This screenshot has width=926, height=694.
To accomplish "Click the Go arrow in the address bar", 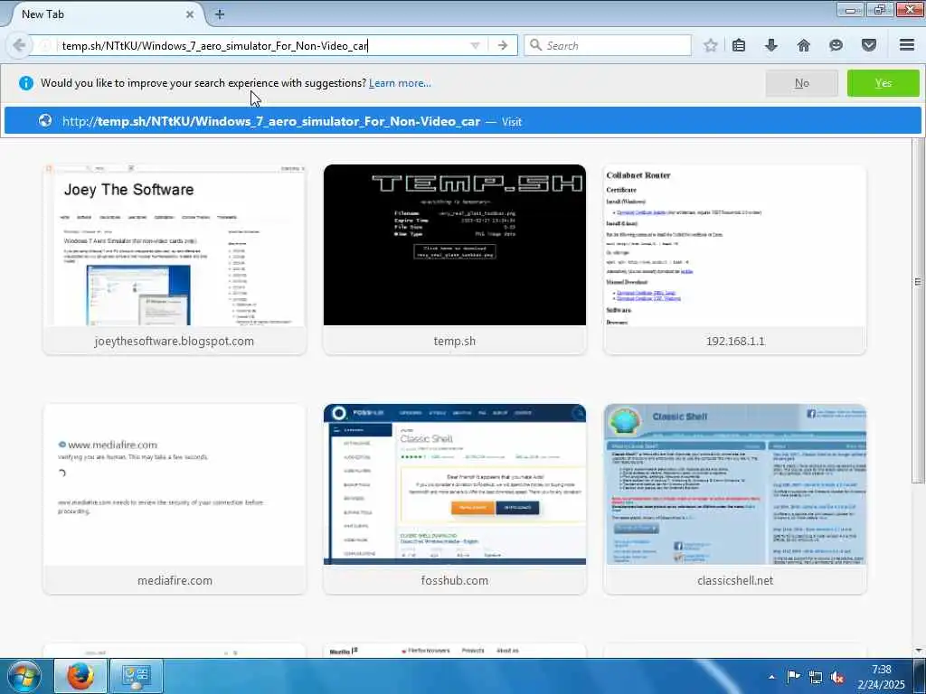I will coord(503,45).
